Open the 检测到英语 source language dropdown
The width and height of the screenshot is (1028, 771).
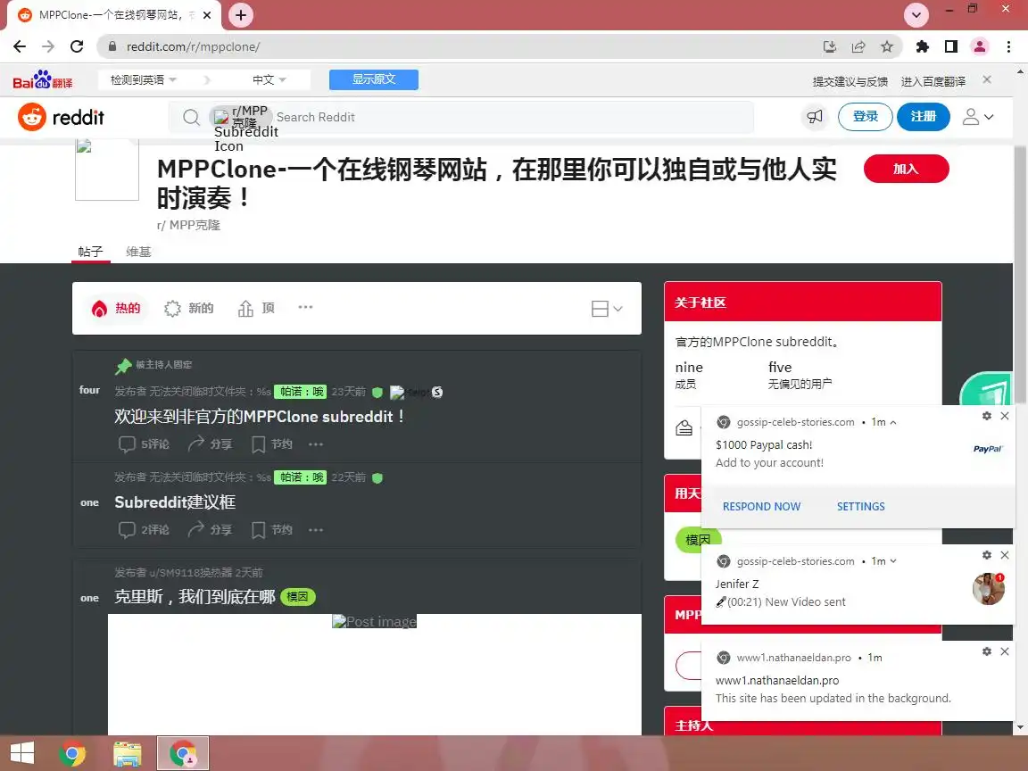(144, 79)
